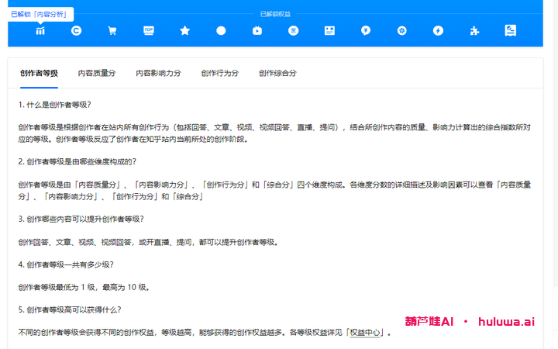Choose the star benefit icon
558x349 pixels.
coord(184,31)
